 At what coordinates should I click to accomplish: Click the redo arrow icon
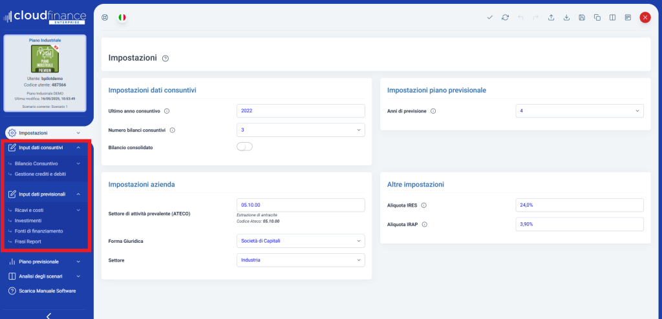(x=536, y=17)
